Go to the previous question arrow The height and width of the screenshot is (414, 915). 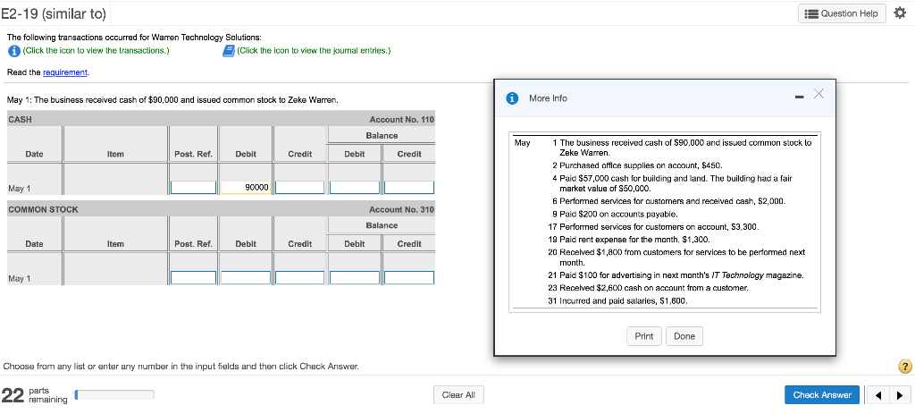click(878, 395)
